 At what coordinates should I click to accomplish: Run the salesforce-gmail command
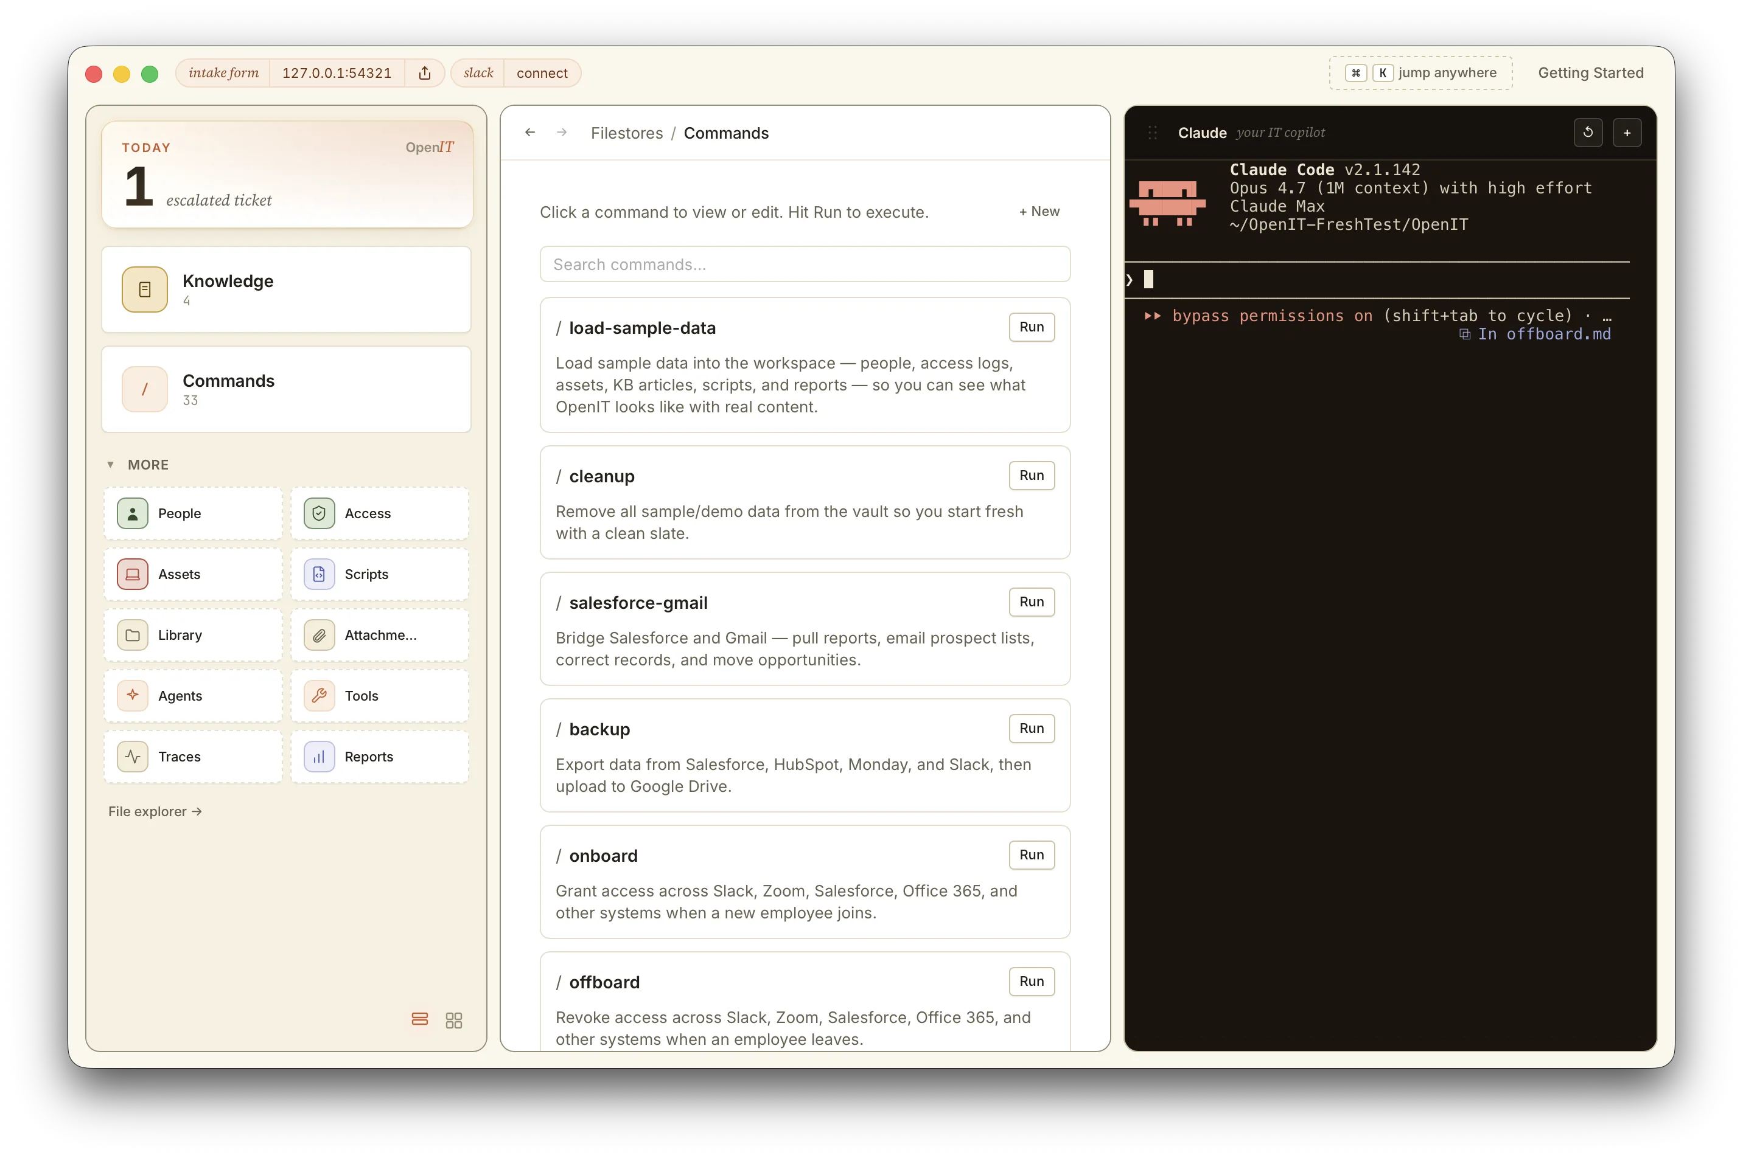point(1032,601)
